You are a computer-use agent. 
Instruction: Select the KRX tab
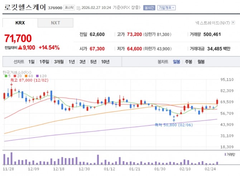20,23
